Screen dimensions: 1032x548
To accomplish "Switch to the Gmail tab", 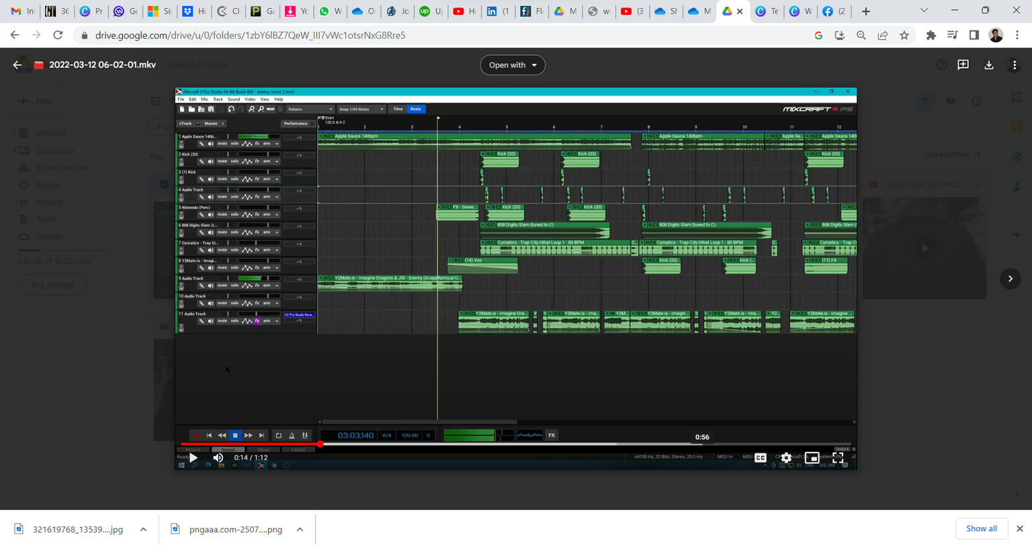I will pos(23,11).
